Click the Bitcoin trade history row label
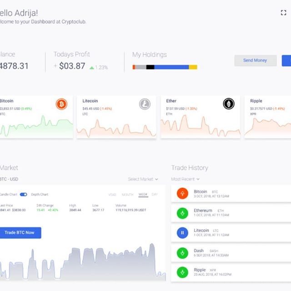Screen dimensions: 291x291 tap(201, 191)
